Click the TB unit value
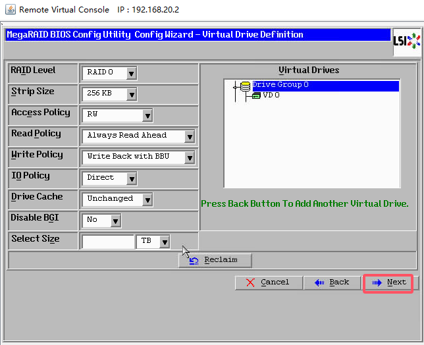 pyautogui.click(x=146, y=241)
